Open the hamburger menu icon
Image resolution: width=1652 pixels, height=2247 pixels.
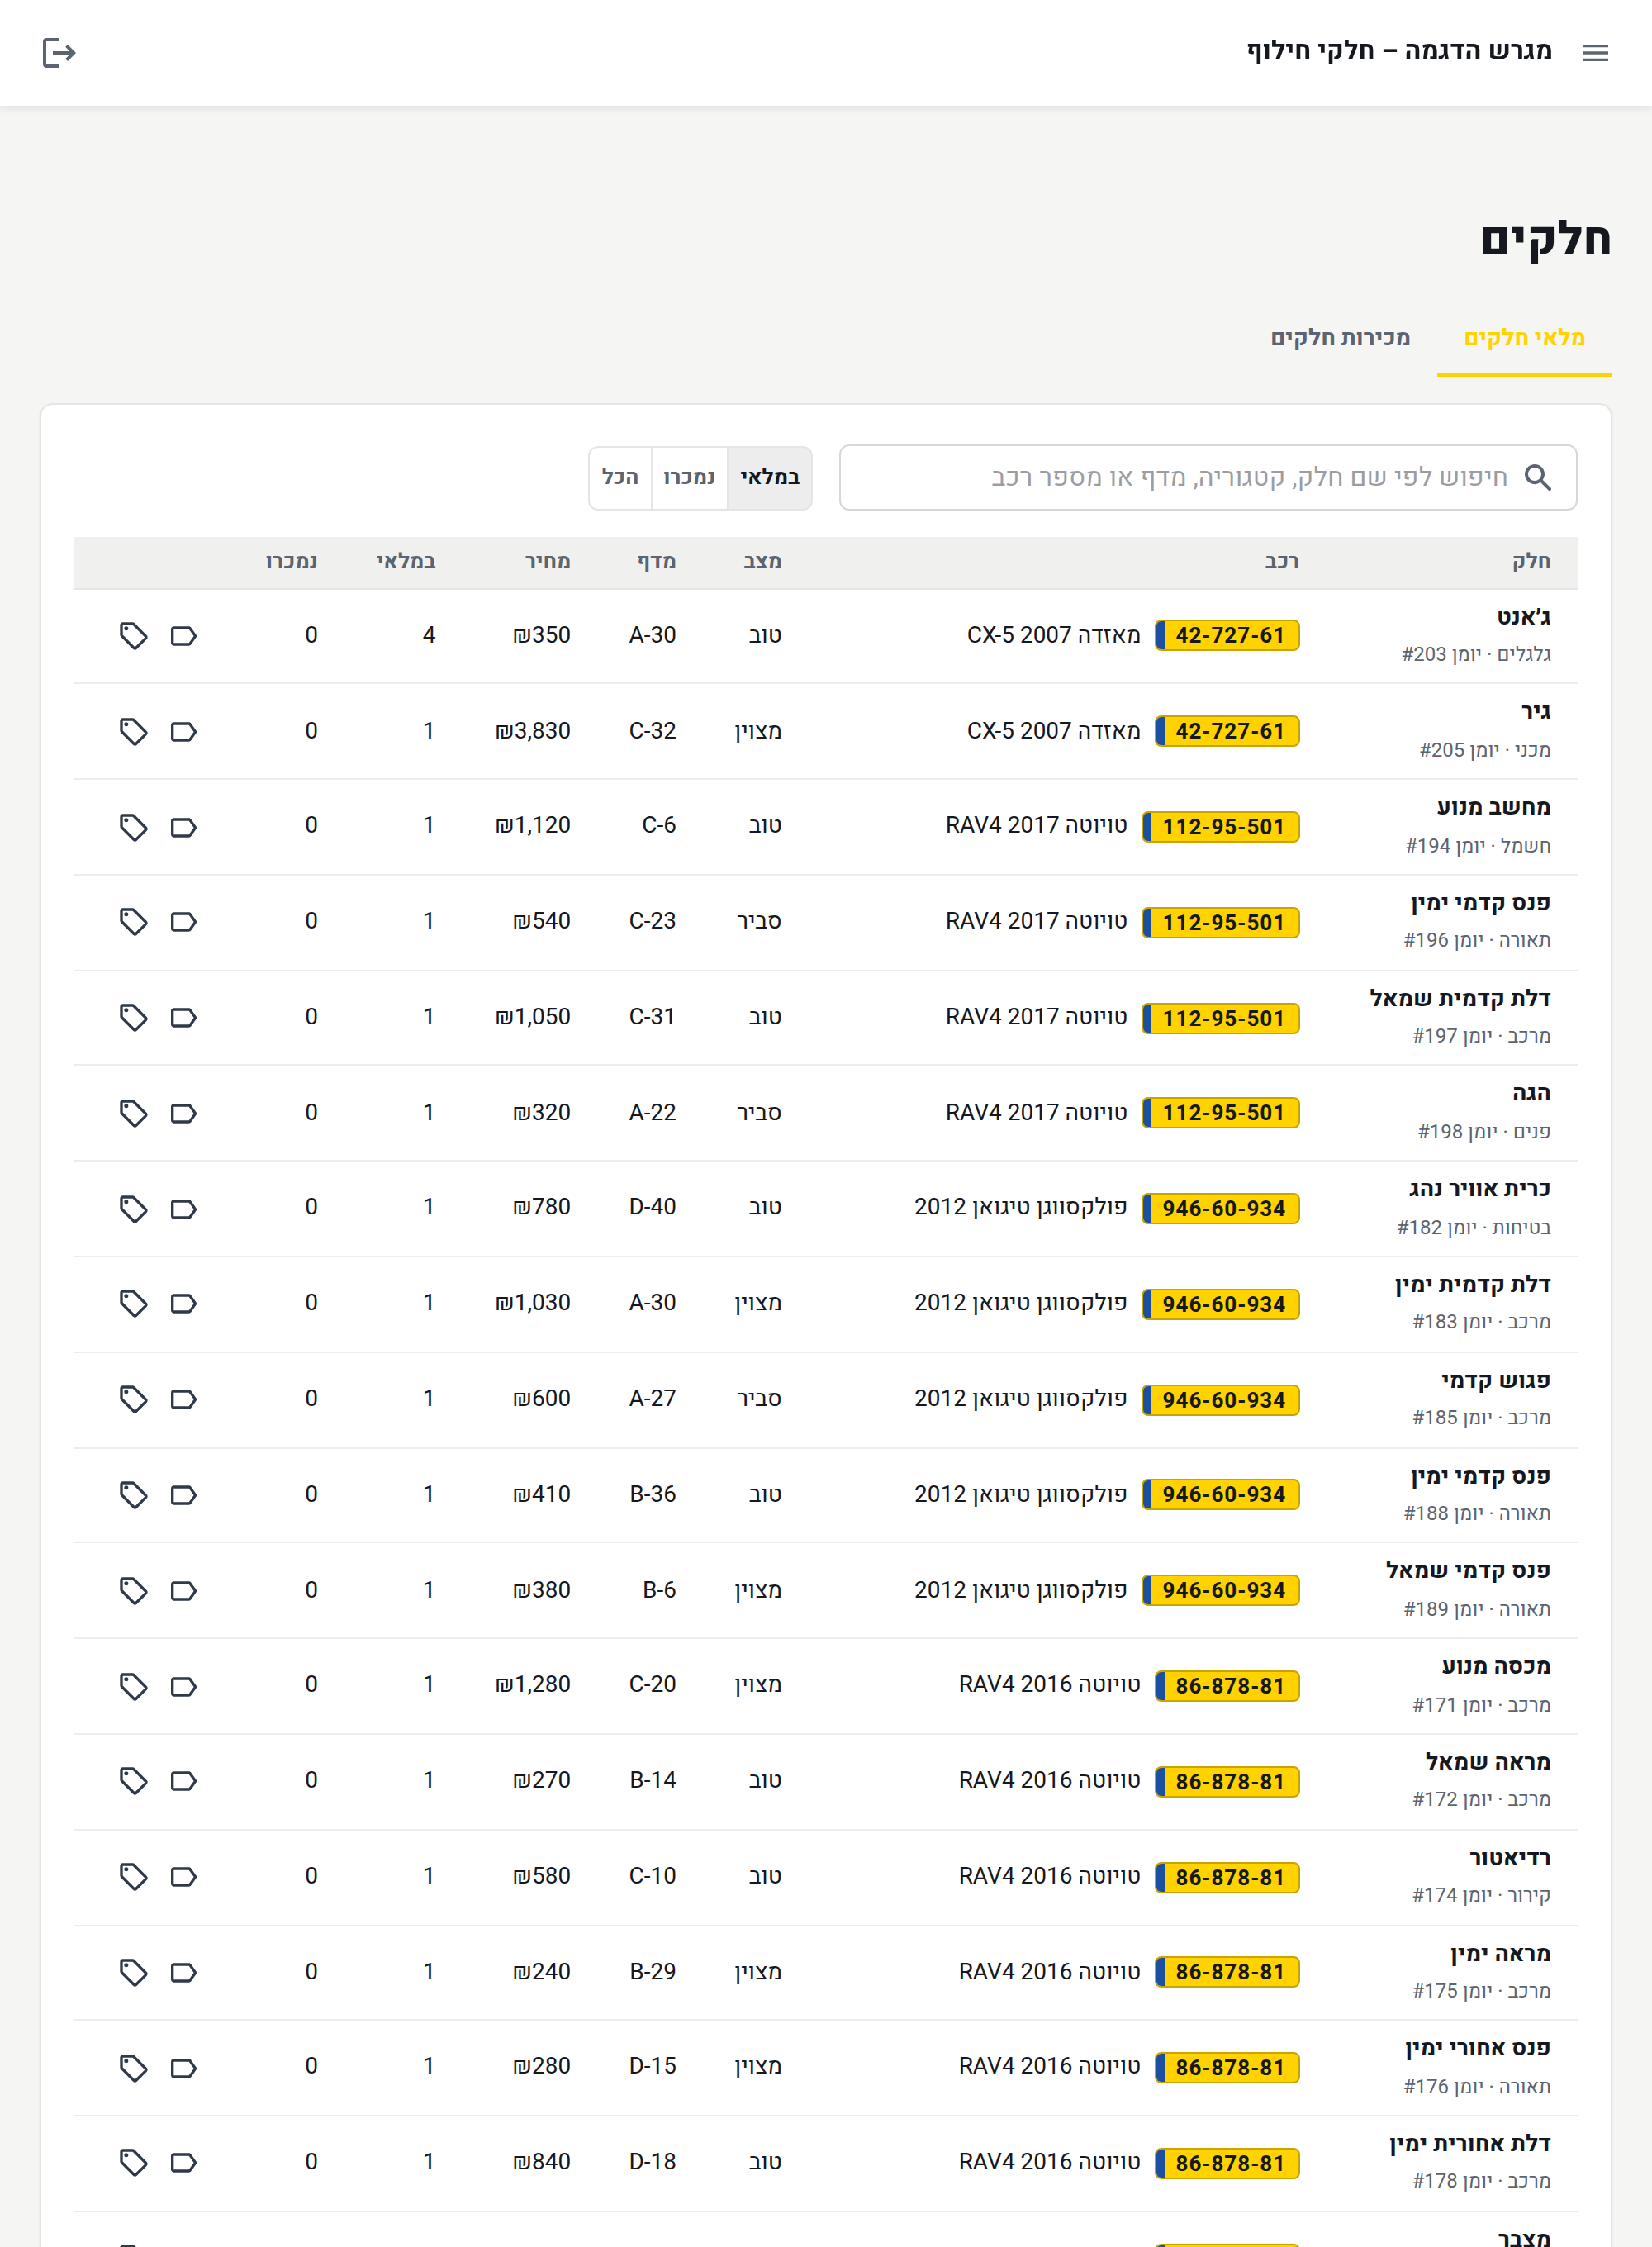click(1595, 53)
